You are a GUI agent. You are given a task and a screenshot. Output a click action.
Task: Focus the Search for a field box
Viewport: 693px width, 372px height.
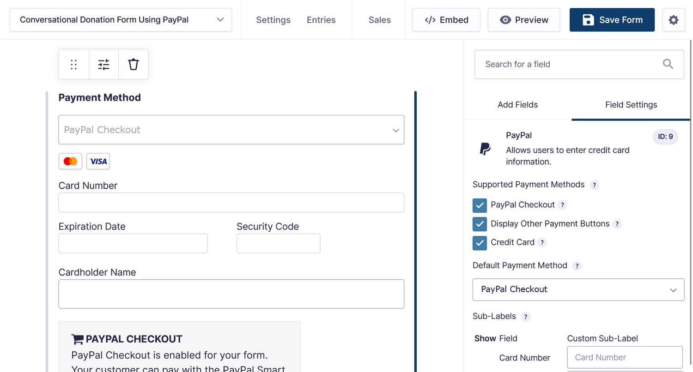point(579,64)
